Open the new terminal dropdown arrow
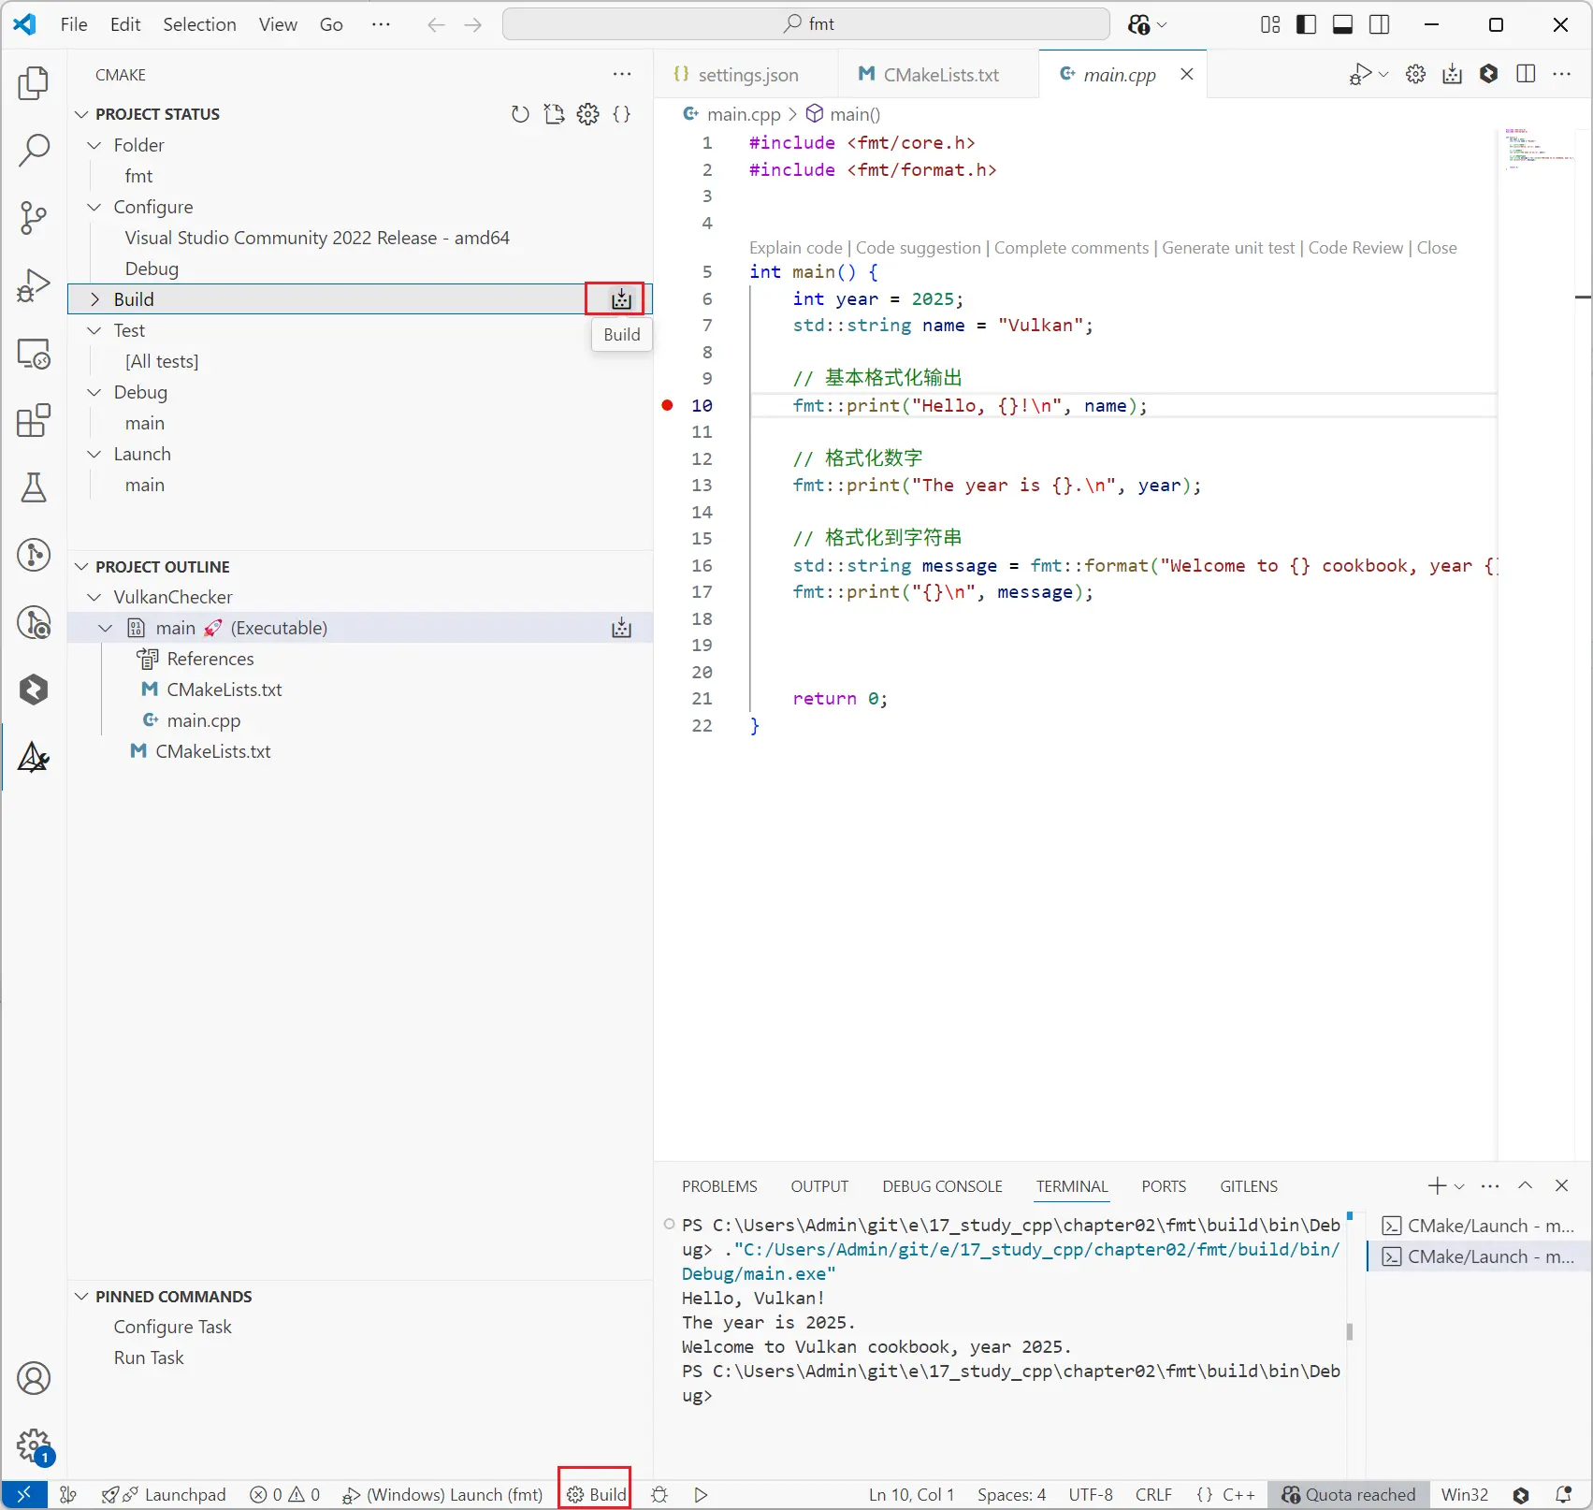This screenshot has height=1510, width=1593. (1459, 1186)
